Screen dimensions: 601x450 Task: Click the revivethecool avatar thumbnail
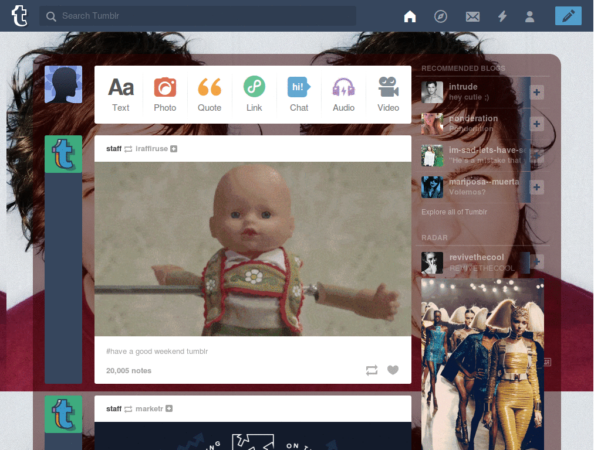[433, 262]
